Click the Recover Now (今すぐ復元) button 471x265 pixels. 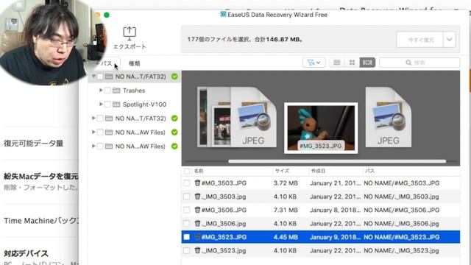pyautogui.click(x=420, y=39)
